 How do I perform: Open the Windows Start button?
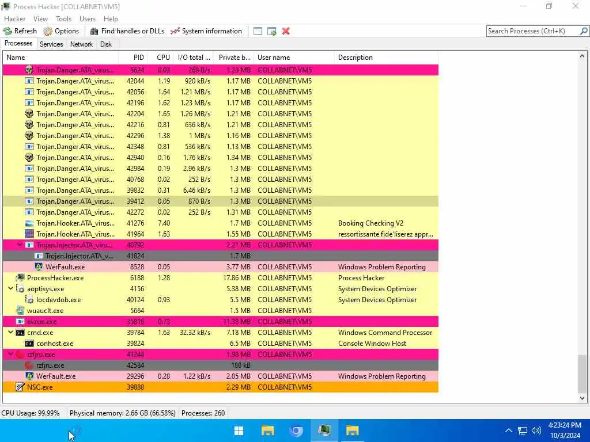[x=239, y=430]
